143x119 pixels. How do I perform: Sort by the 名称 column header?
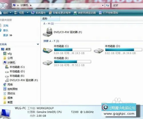click(51, 19)
